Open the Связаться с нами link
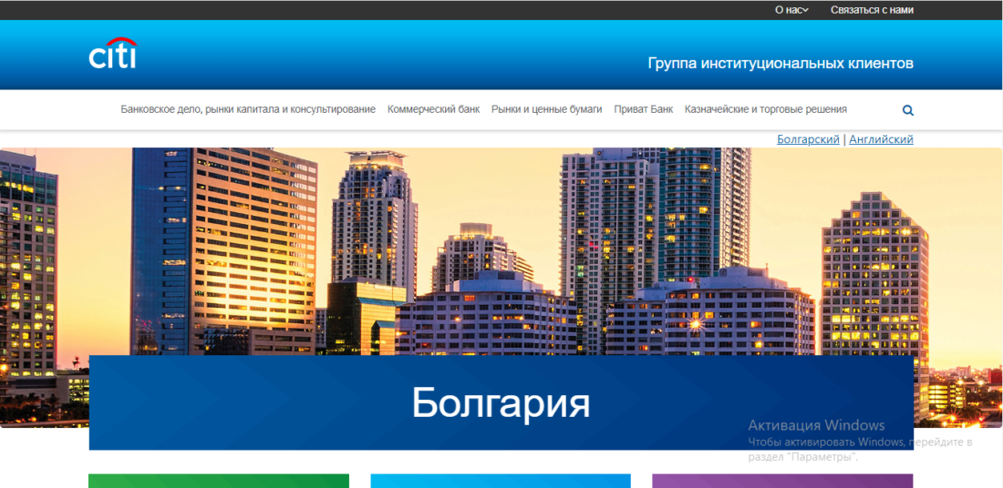The image size is (1003, 488). coord(871,10)
